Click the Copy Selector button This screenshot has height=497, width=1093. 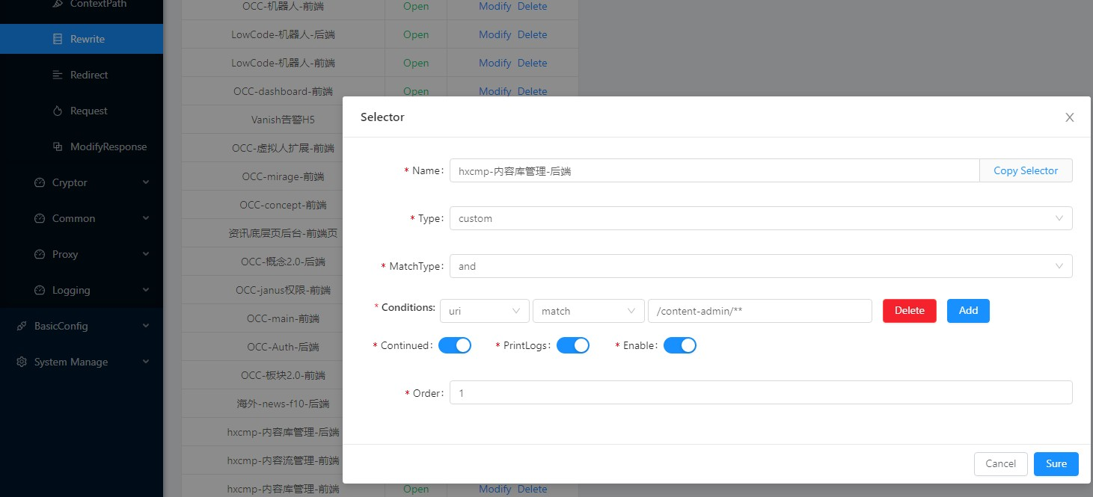1026,170
